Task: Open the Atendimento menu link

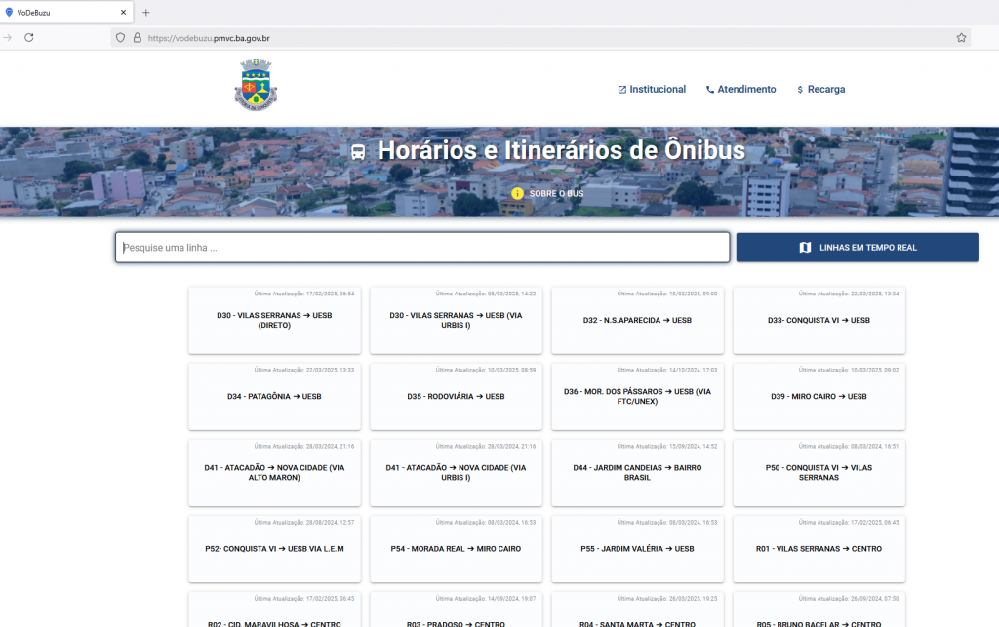Action: [740, 89]
